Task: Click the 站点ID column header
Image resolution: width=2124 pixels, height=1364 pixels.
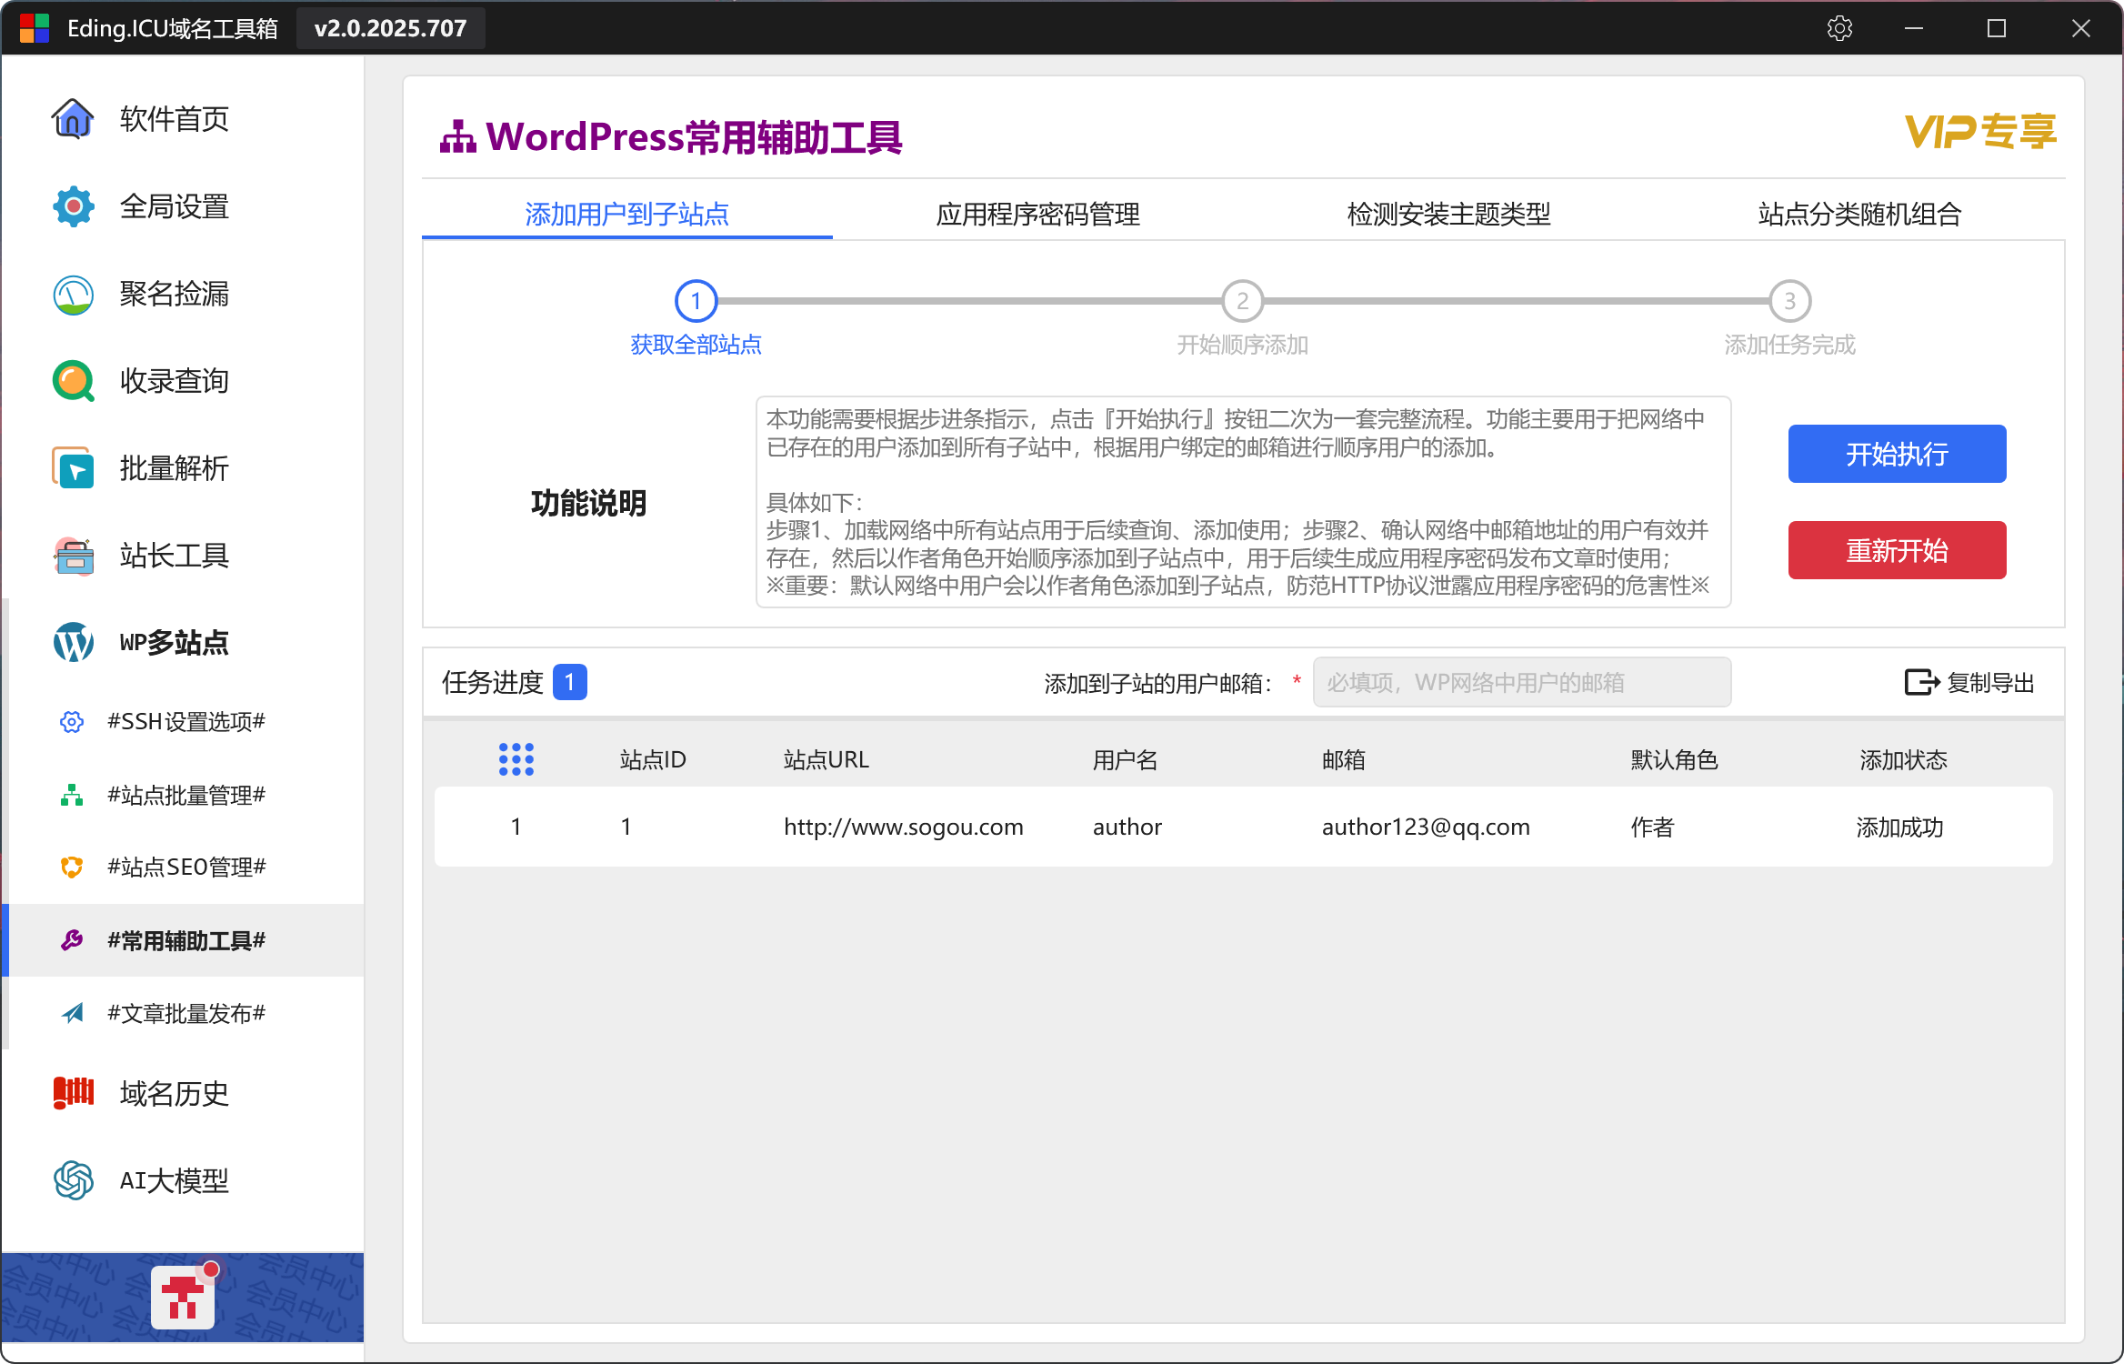Action: coord(653,759)
